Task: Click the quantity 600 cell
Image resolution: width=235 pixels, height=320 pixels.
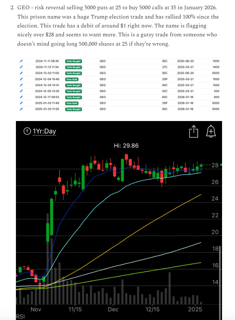Action: [217, 97]
